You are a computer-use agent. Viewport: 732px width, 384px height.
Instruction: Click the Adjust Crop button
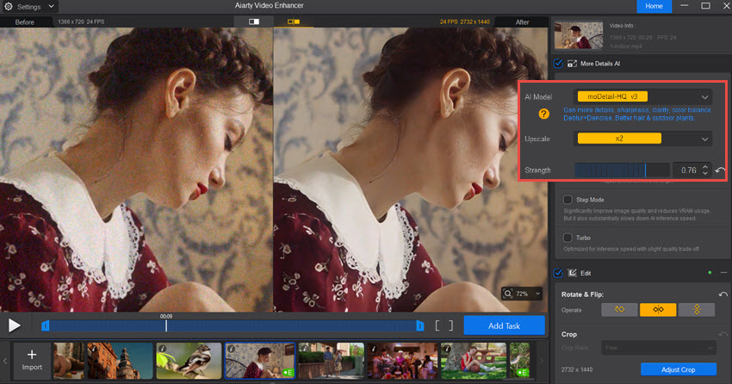pos(679,369)
